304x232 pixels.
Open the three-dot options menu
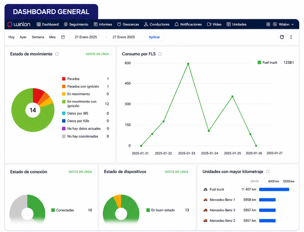[291, 37]
